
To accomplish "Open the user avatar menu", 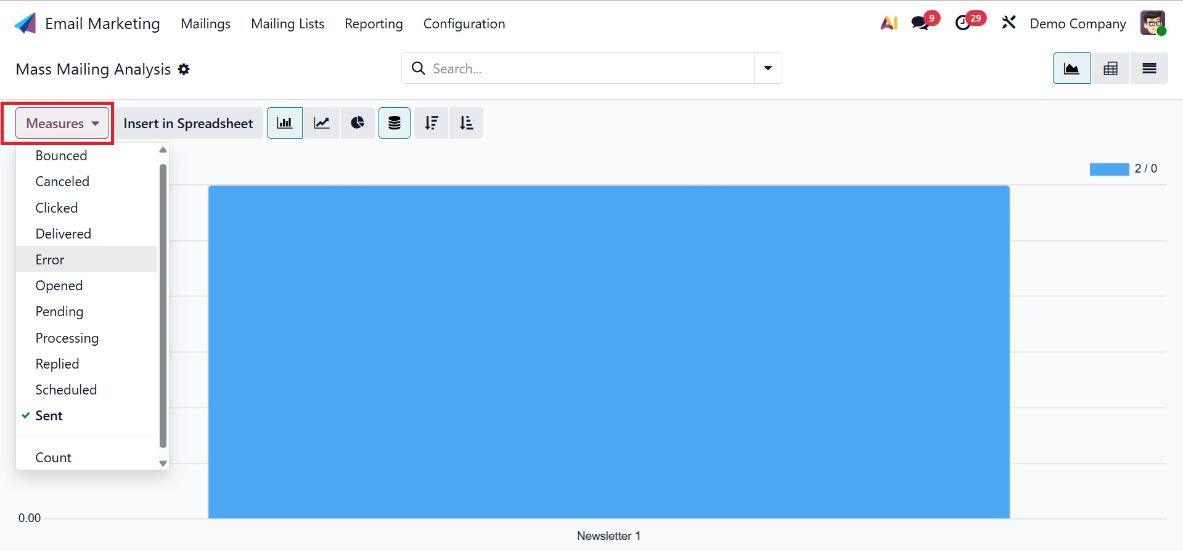I will [x=1153, y=23].
